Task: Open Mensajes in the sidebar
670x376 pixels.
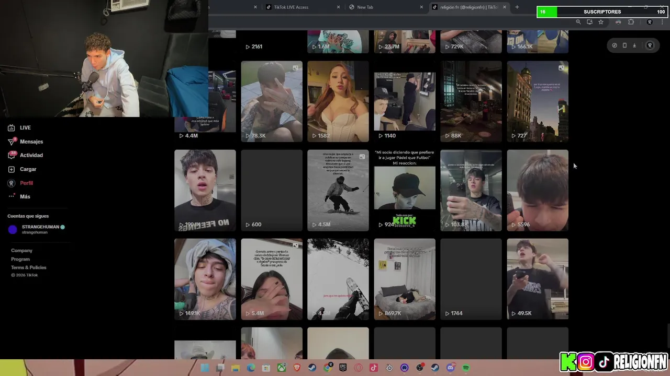Action: 25,142
